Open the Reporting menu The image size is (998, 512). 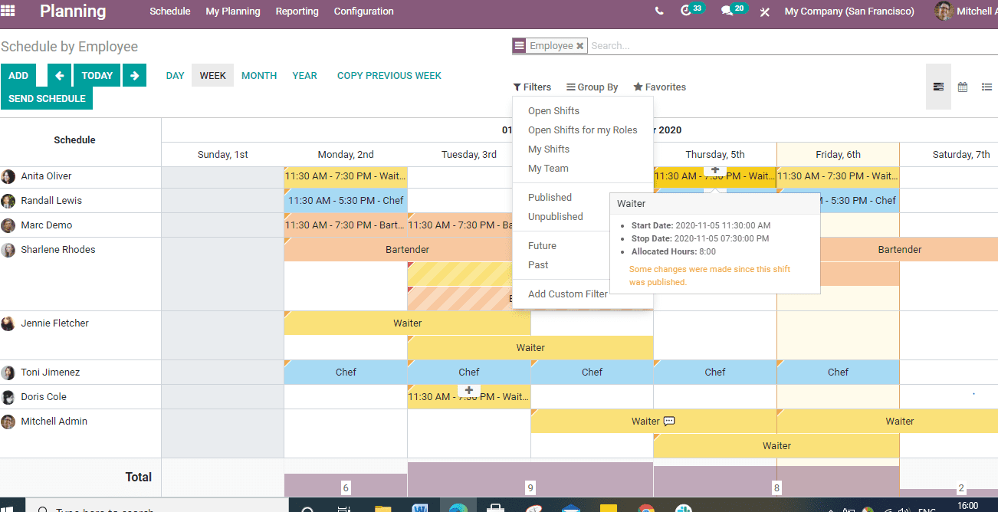(297, 11)
